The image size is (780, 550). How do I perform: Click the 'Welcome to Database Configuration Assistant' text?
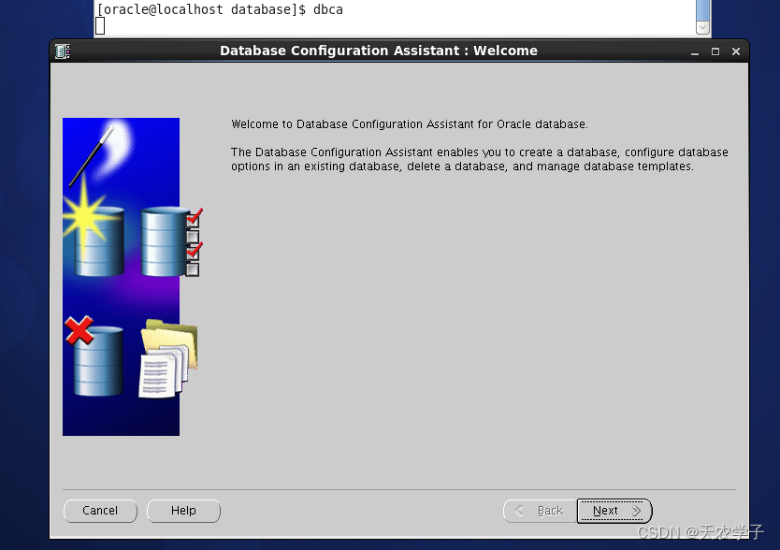(410, 123)
